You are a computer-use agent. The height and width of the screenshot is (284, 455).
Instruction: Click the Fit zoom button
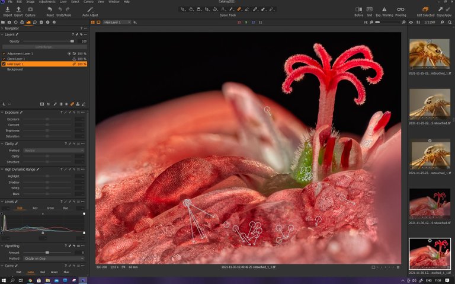point(366,22)
